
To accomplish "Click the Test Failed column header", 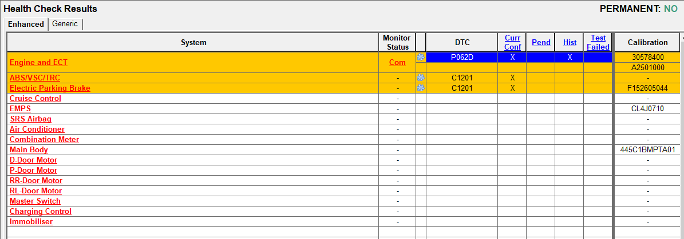I will 598,42.
